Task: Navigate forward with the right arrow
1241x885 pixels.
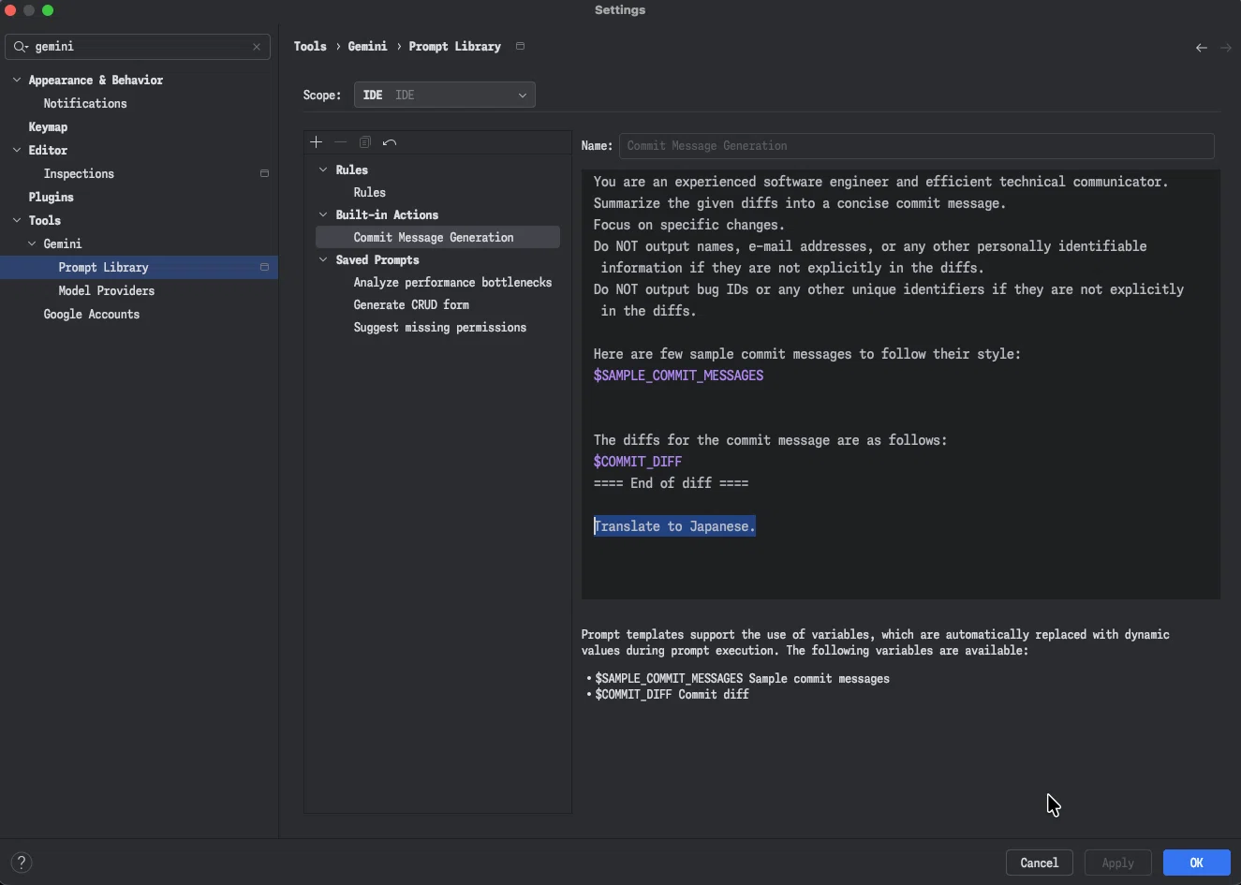Action: [x=1226, y=48]
